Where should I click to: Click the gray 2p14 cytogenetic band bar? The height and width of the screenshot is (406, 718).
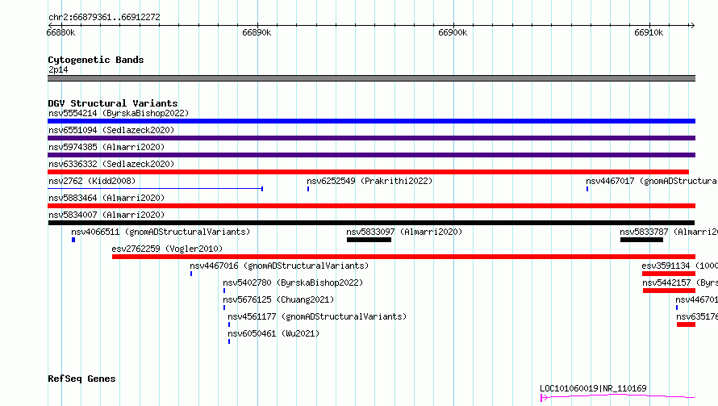(x=371, y=78)
